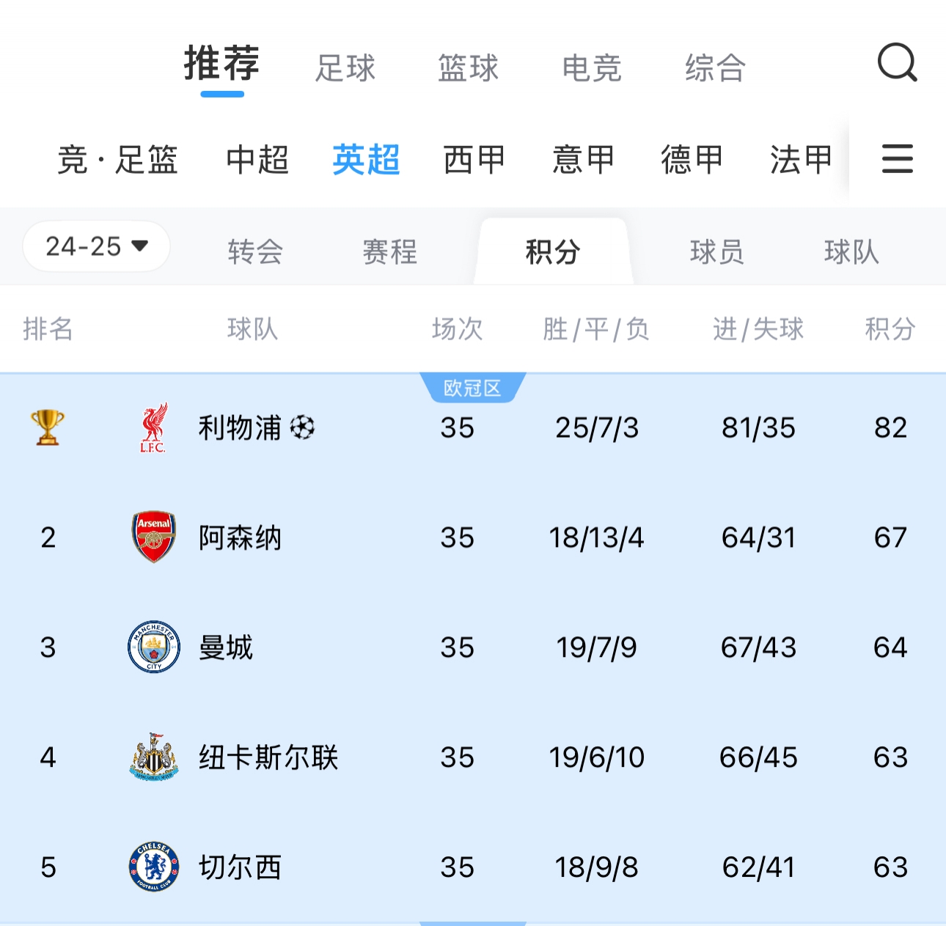Open the 转会 transfers tab

pos(255,251)
